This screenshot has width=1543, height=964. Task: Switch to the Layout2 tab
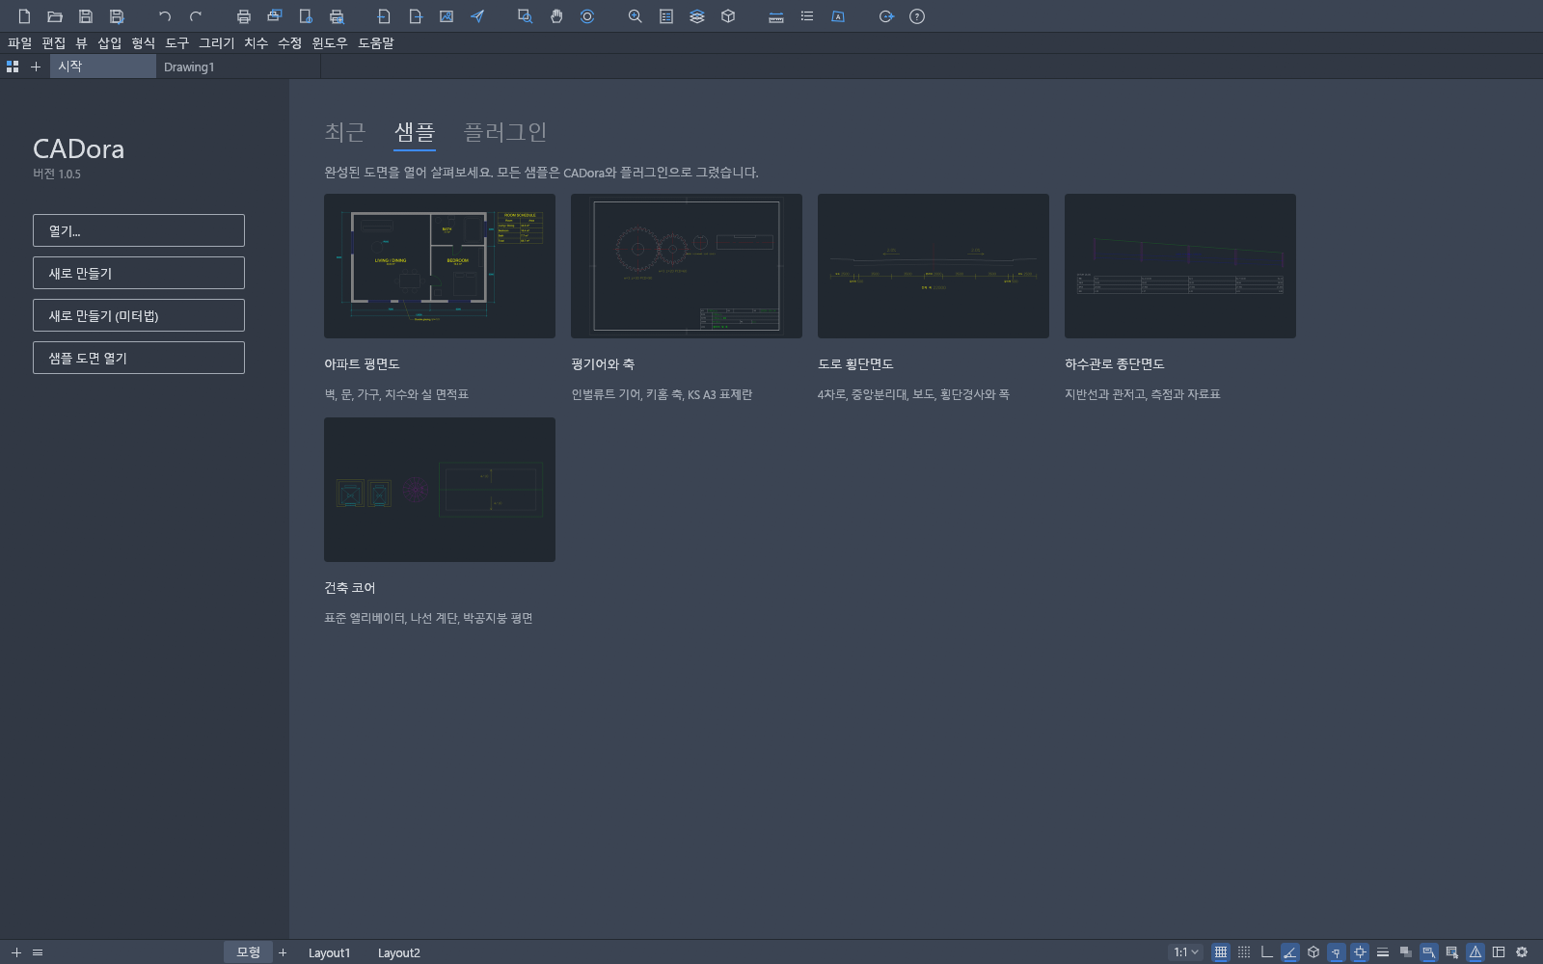point(398,952)
